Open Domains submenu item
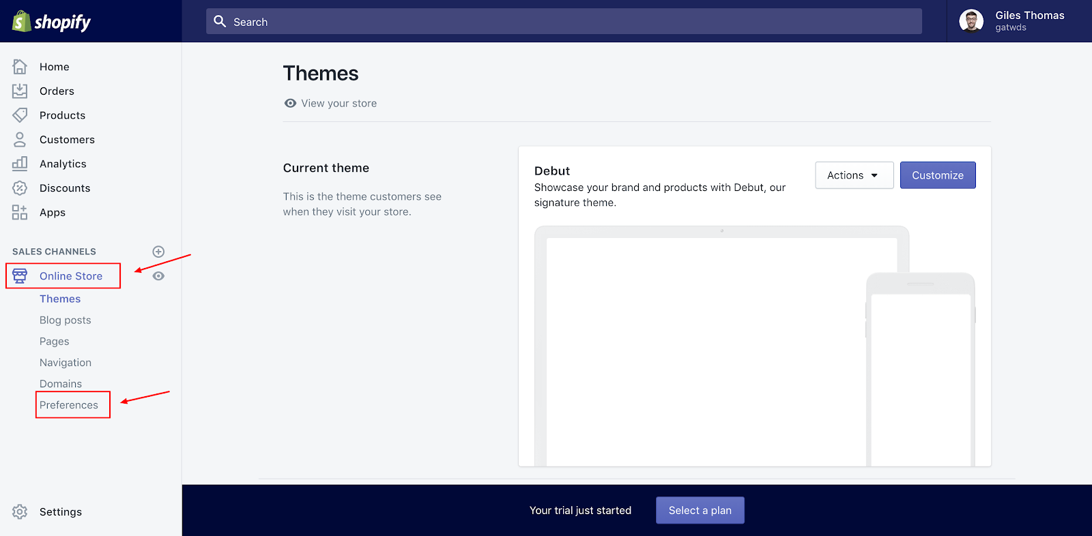The height and width of the screenshot is (536, 1092). click(61, 384)
